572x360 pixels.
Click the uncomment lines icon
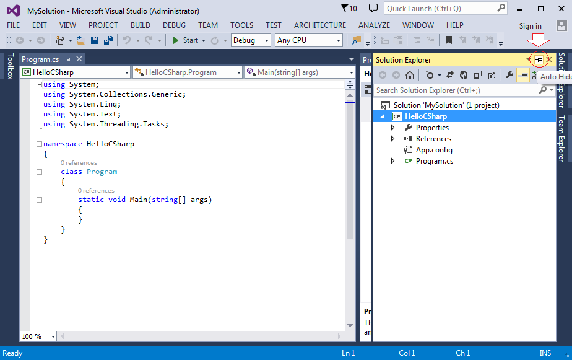pyautogui.click(x=430, y=40)
